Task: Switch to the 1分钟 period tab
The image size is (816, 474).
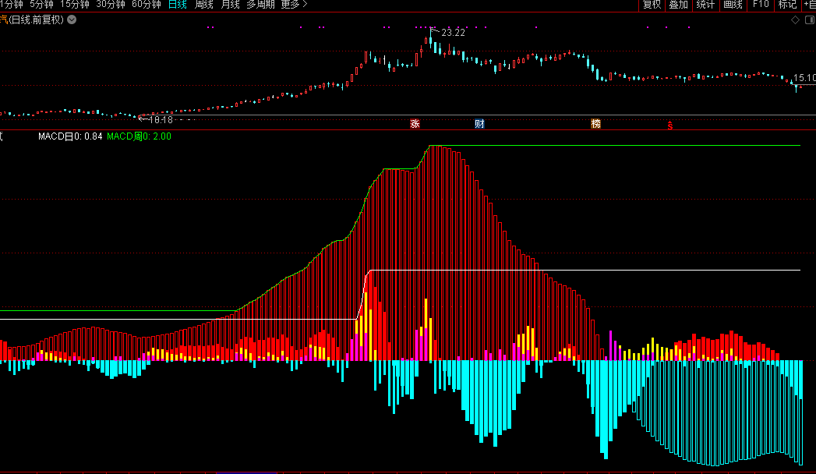Action: pos(12,5)
